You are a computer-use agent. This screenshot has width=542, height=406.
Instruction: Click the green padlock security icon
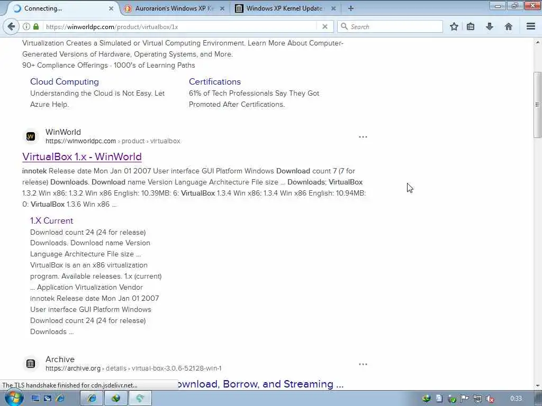point(36,26)
